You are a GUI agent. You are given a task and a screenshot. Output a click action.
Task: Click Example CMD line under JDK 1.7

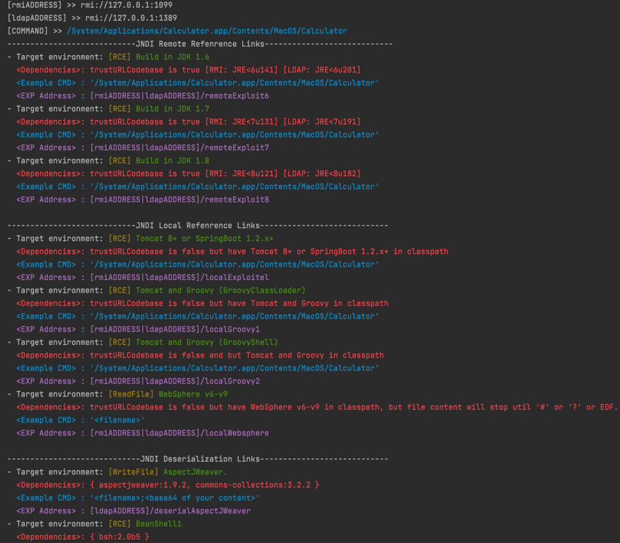point(197,135)
